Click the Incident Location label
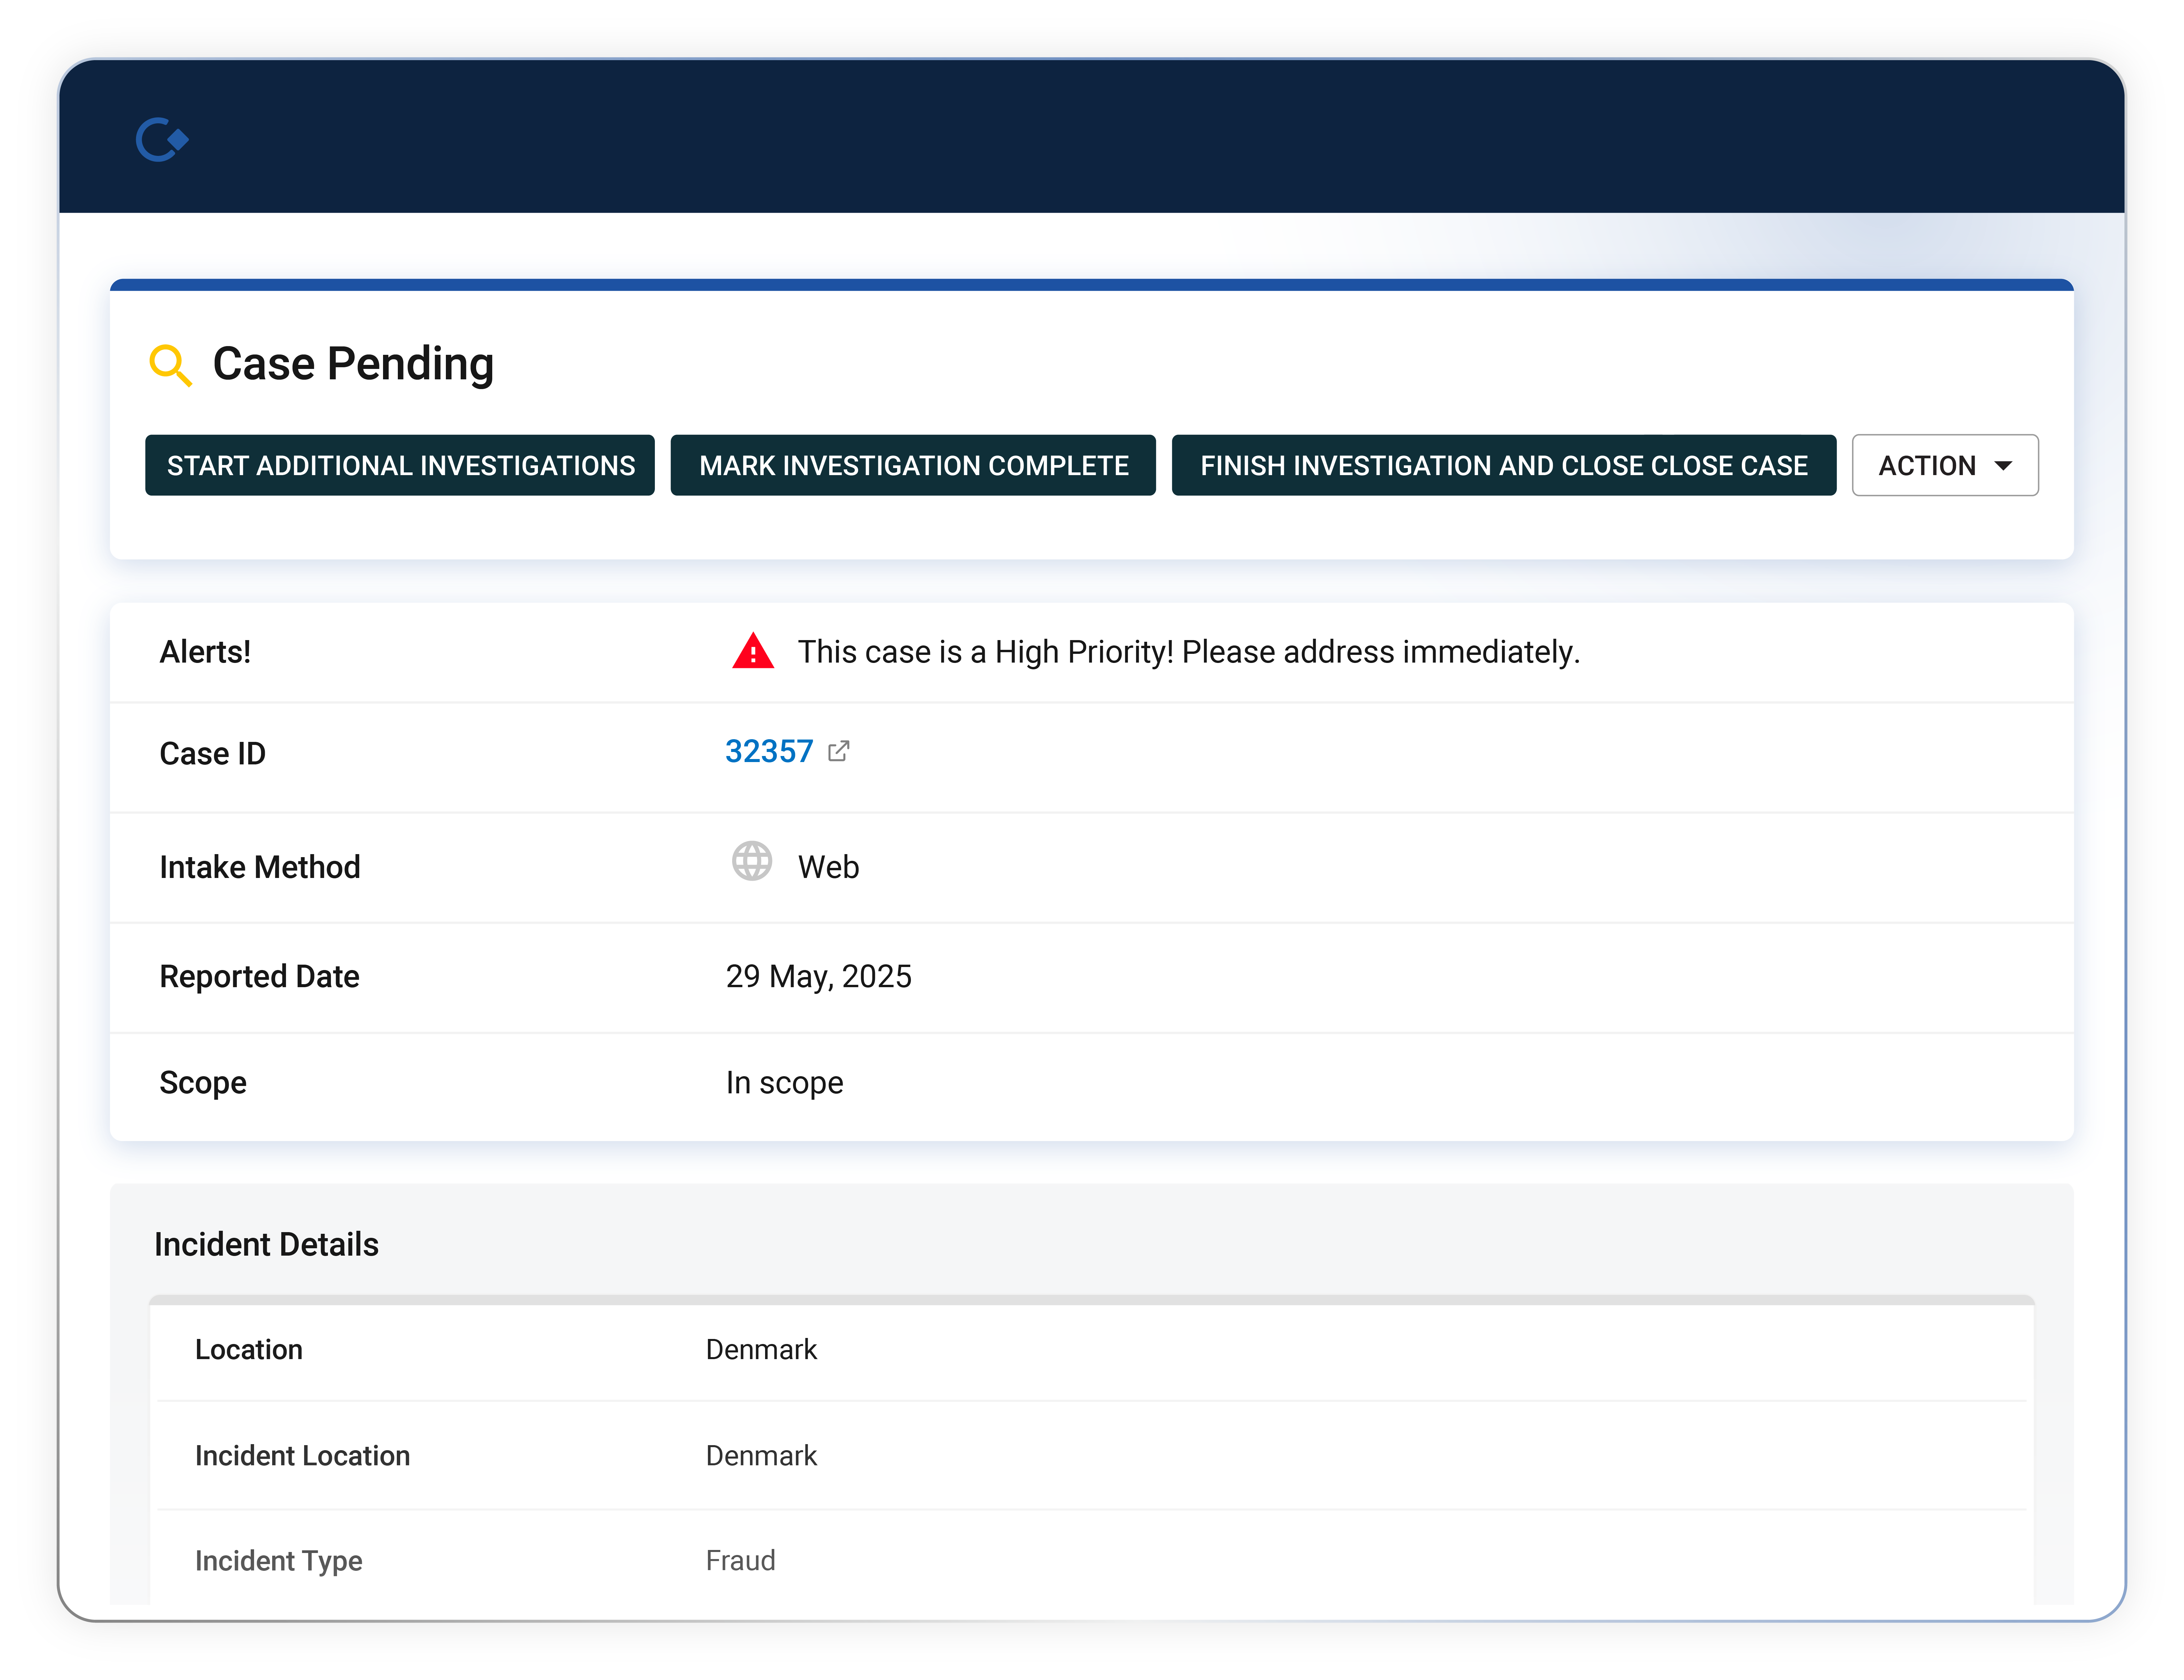Viewport: 2184px width, 1680px height. (x=303, y=1456)
